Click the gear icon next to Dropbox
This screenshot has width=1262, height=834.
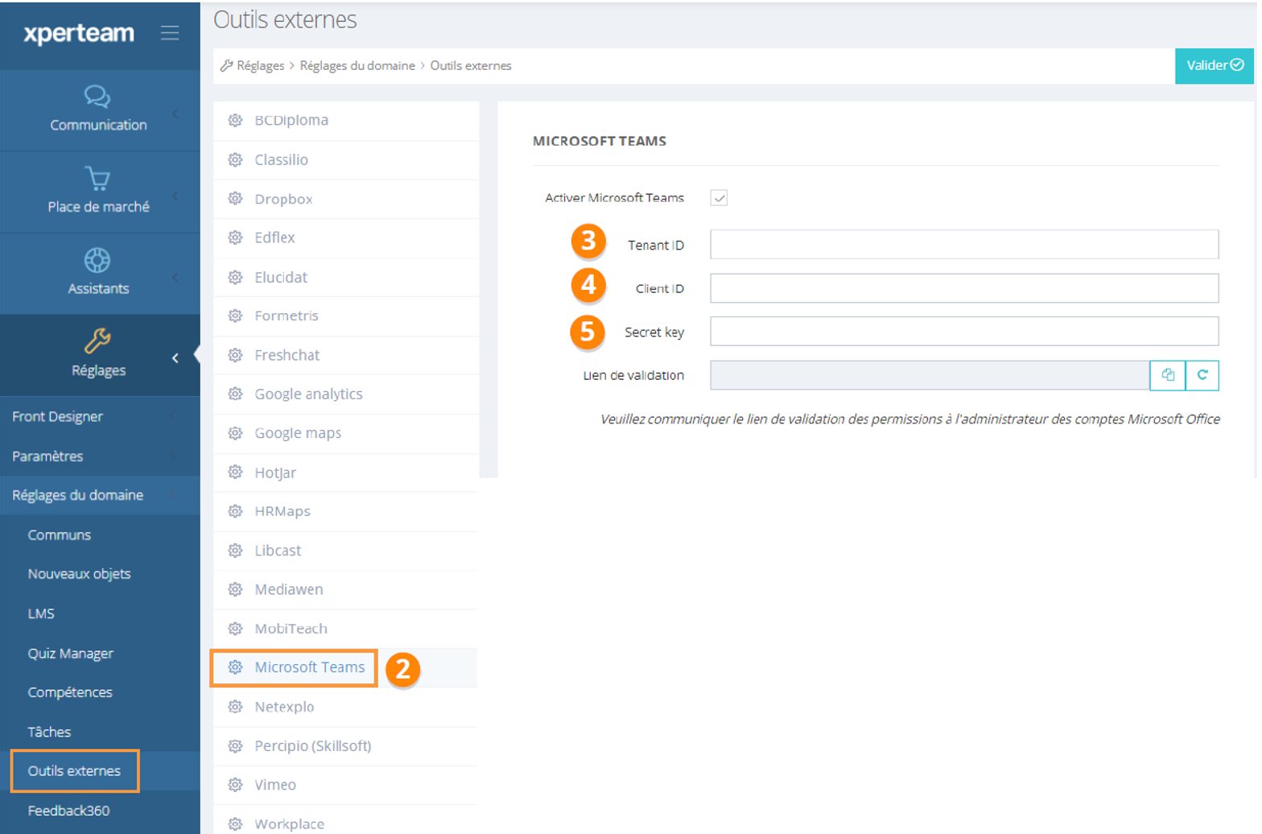[x=235, y=199]
